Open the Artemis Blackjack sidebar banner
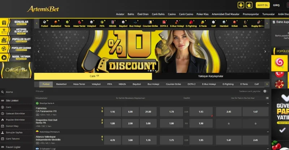 [16, 31]
